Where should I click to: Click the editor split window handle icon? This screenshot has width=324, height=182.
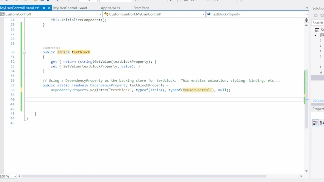306,20
